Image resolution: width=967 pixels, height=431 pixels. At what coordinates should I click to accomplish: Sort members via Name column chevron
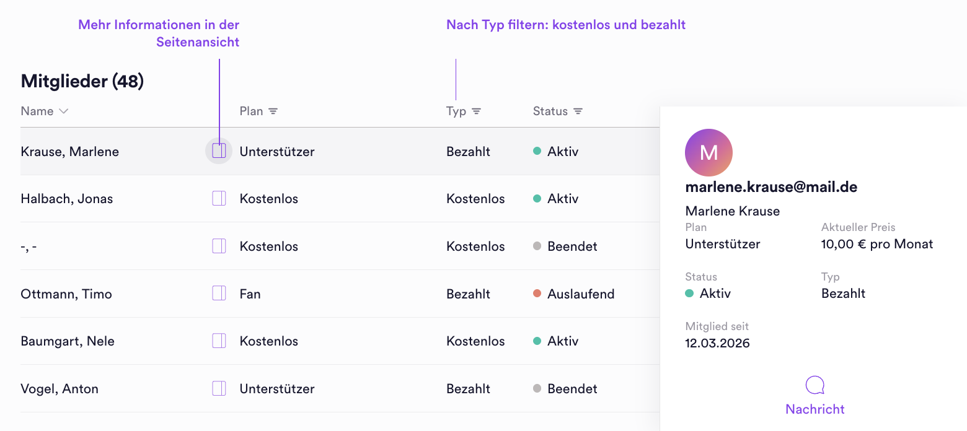click(63, 111)
